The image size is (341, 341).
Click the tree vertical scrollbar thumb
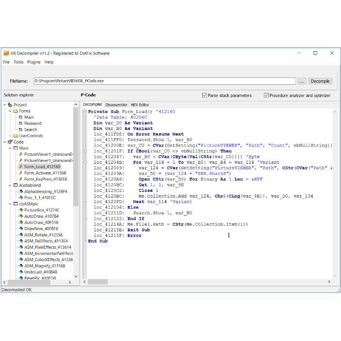coord(76,157)
